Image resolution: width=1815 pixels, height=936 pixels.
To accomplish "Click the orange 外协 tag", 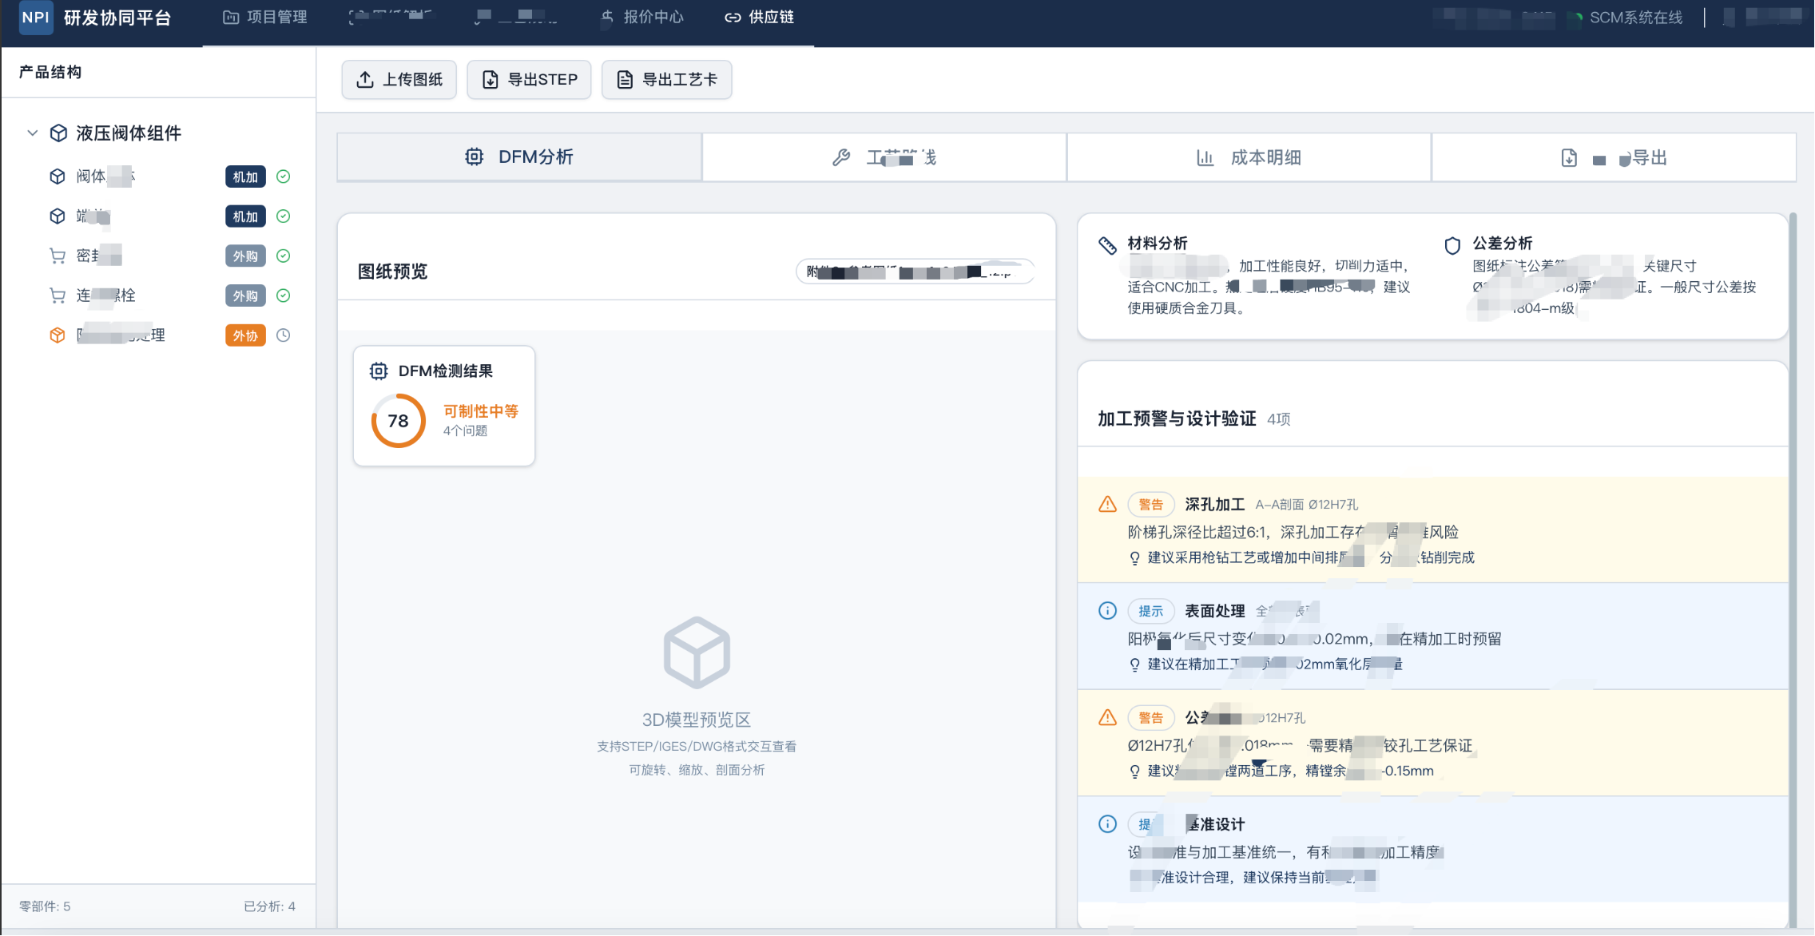I will pos(245,336).
